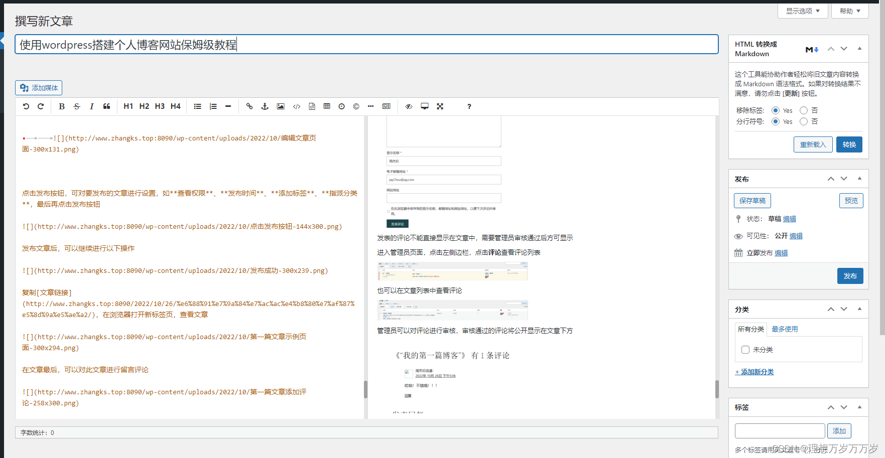Select 否 for 移除标签

tap(804, 110)
